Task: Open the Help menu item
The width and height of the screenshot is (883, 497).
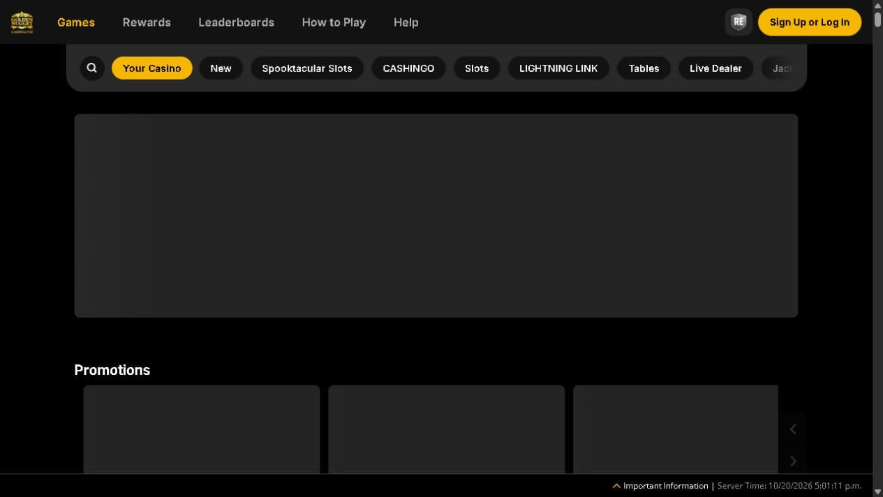Action: 406,22
